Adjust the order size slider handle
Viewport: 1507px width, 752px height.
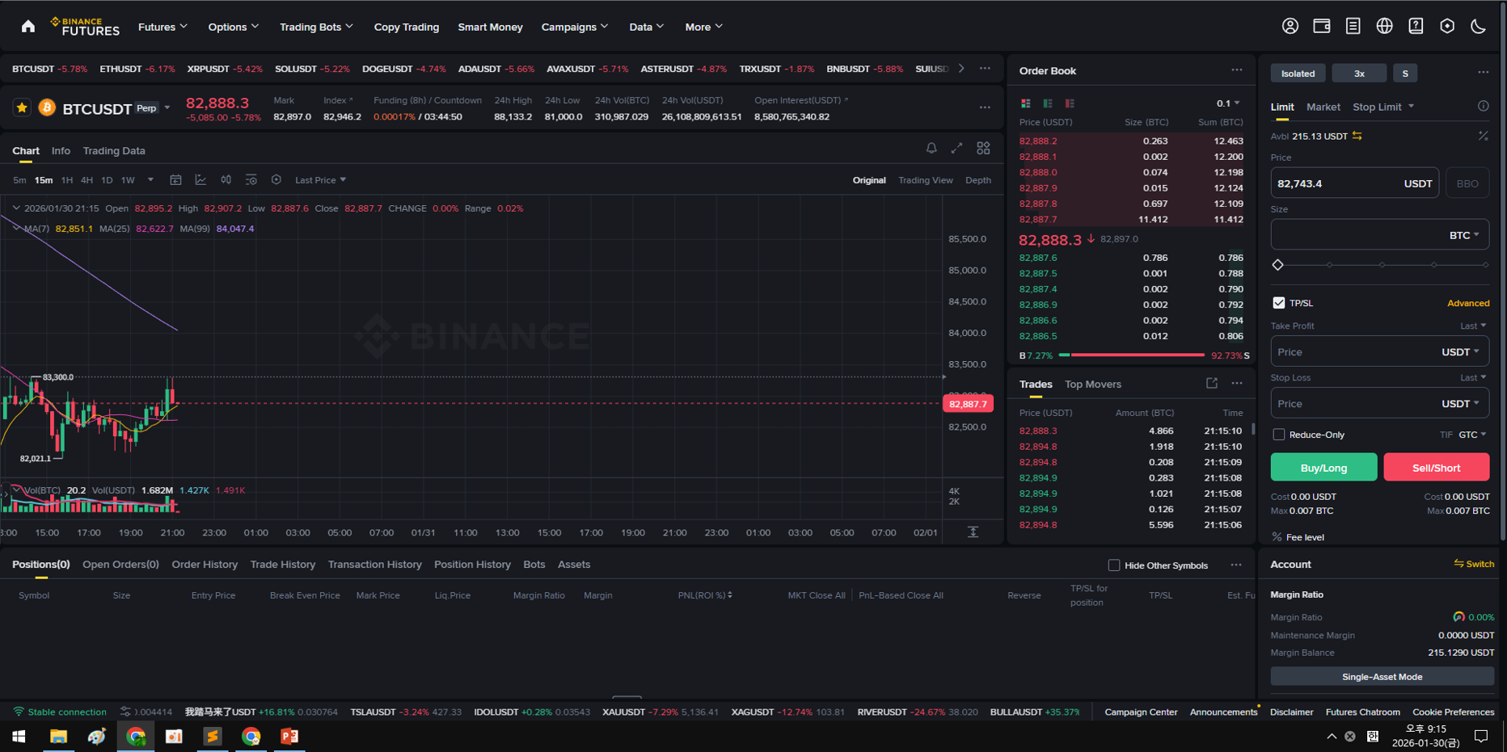pos(1277,265)
